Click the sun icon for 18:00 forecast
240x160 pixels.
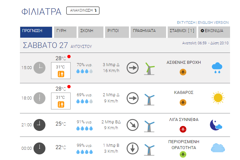pos(218,98)
